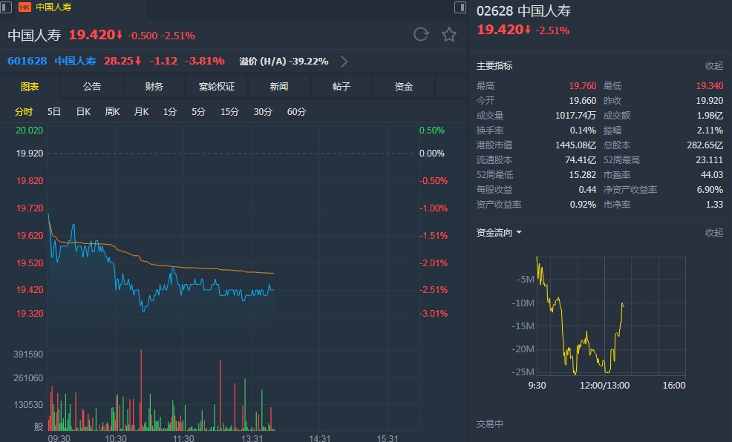Switch chart to 日K period
This screenshot has height=442, width=732.
point(83,112)
